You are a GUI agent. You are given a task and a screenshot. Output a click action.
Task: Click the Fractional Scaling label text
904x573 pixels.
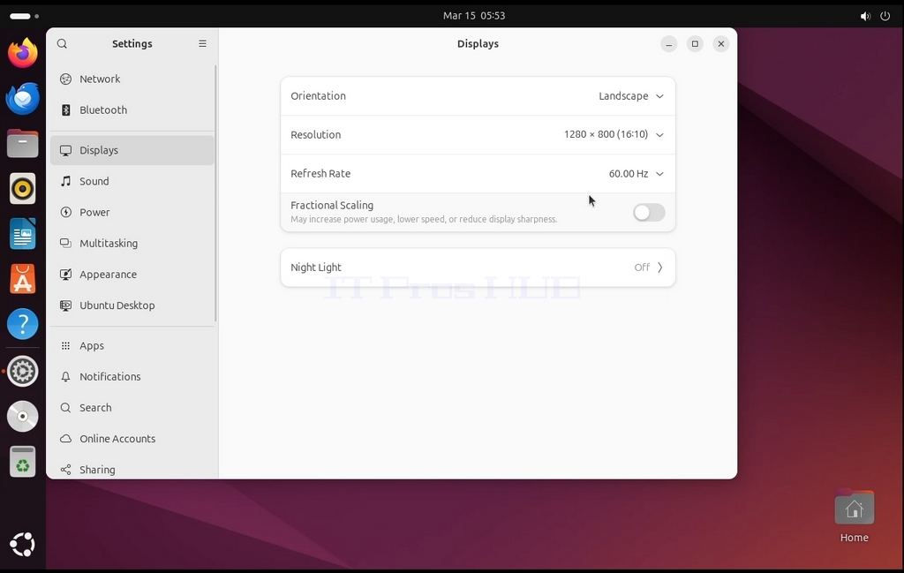pyautogui.click(x=332, y=205)
